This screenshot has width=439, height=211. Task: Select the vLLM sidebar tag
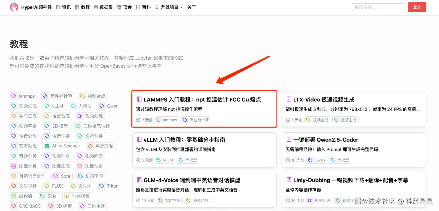54,106
